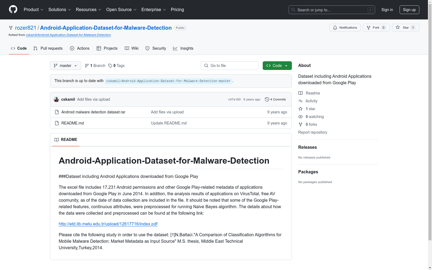The height and width of the screenshot is (270, 432).
Task: Open the green Code clone dropdown
Action: point(277,66)
